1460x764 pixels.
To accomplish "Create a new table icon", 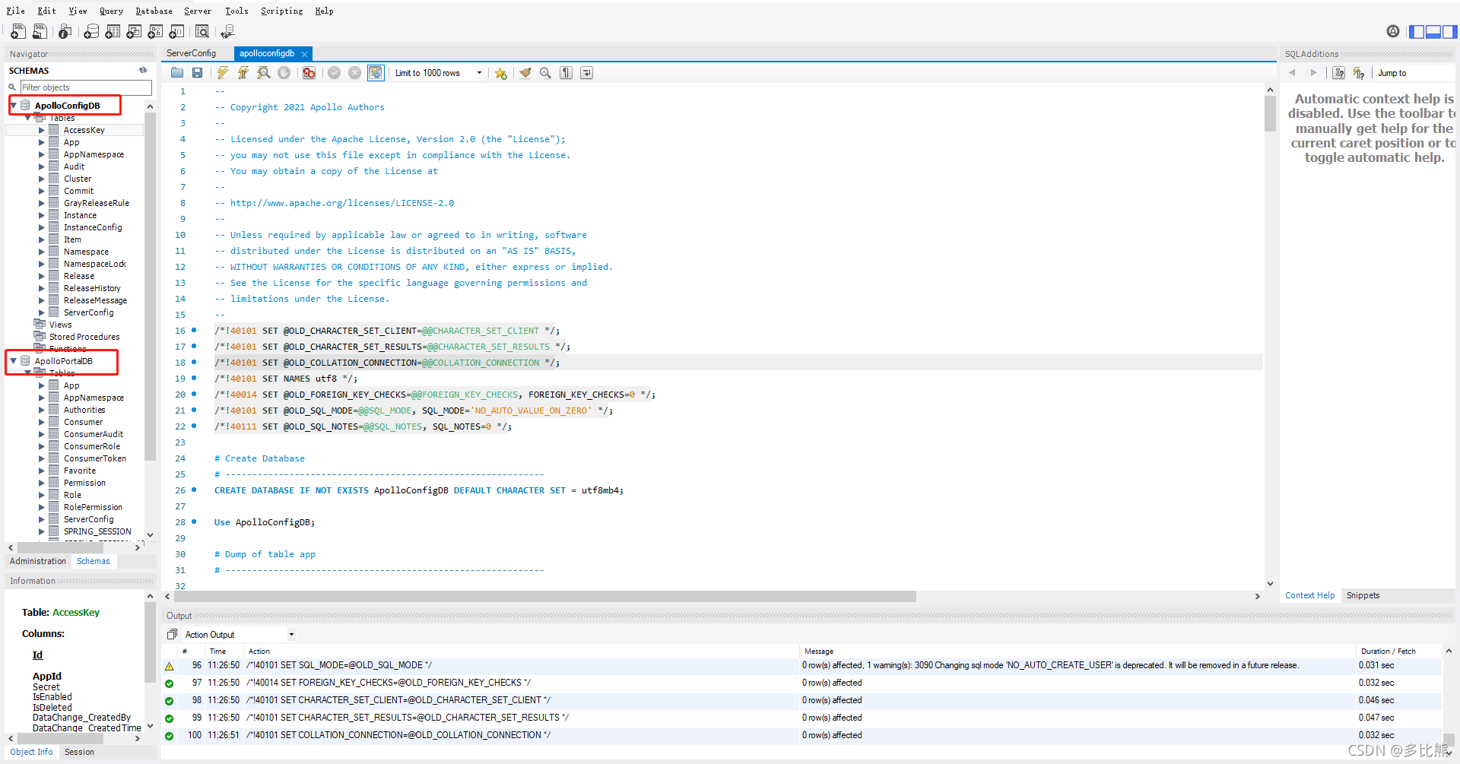I will [113, 31].
